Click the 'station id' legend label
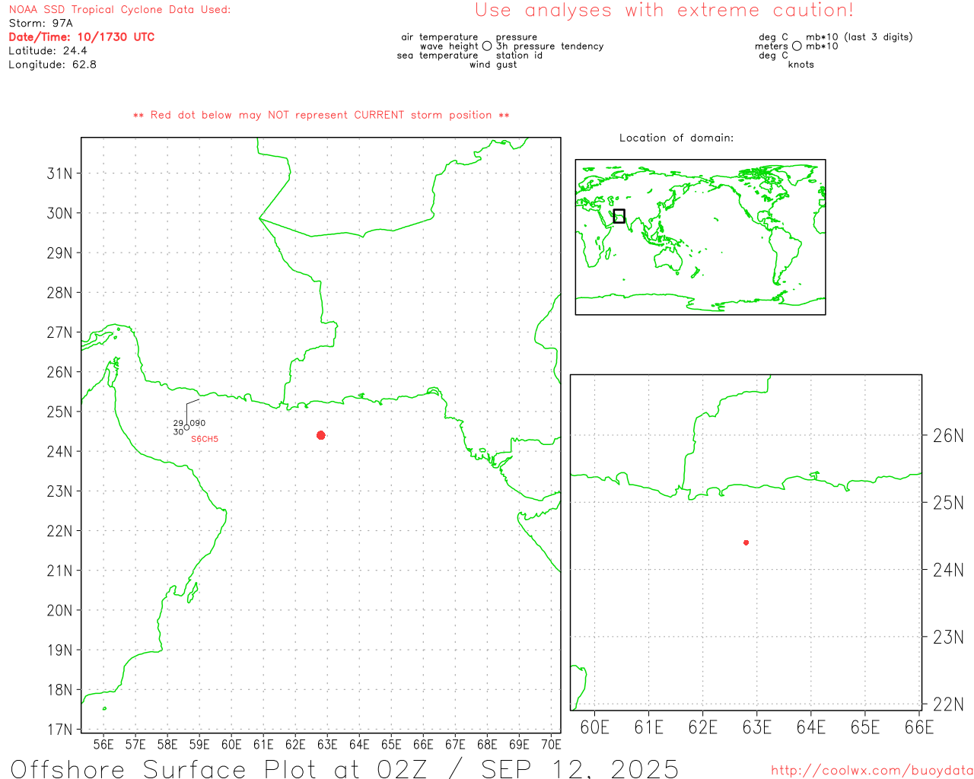Viewport: 974px width, 779px height. click(x=519, y=56)
